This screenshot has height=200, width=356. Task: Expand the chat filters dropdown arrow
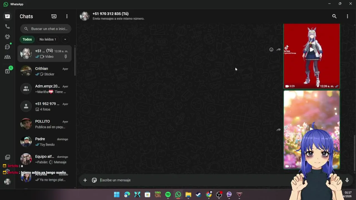(65, 39)
